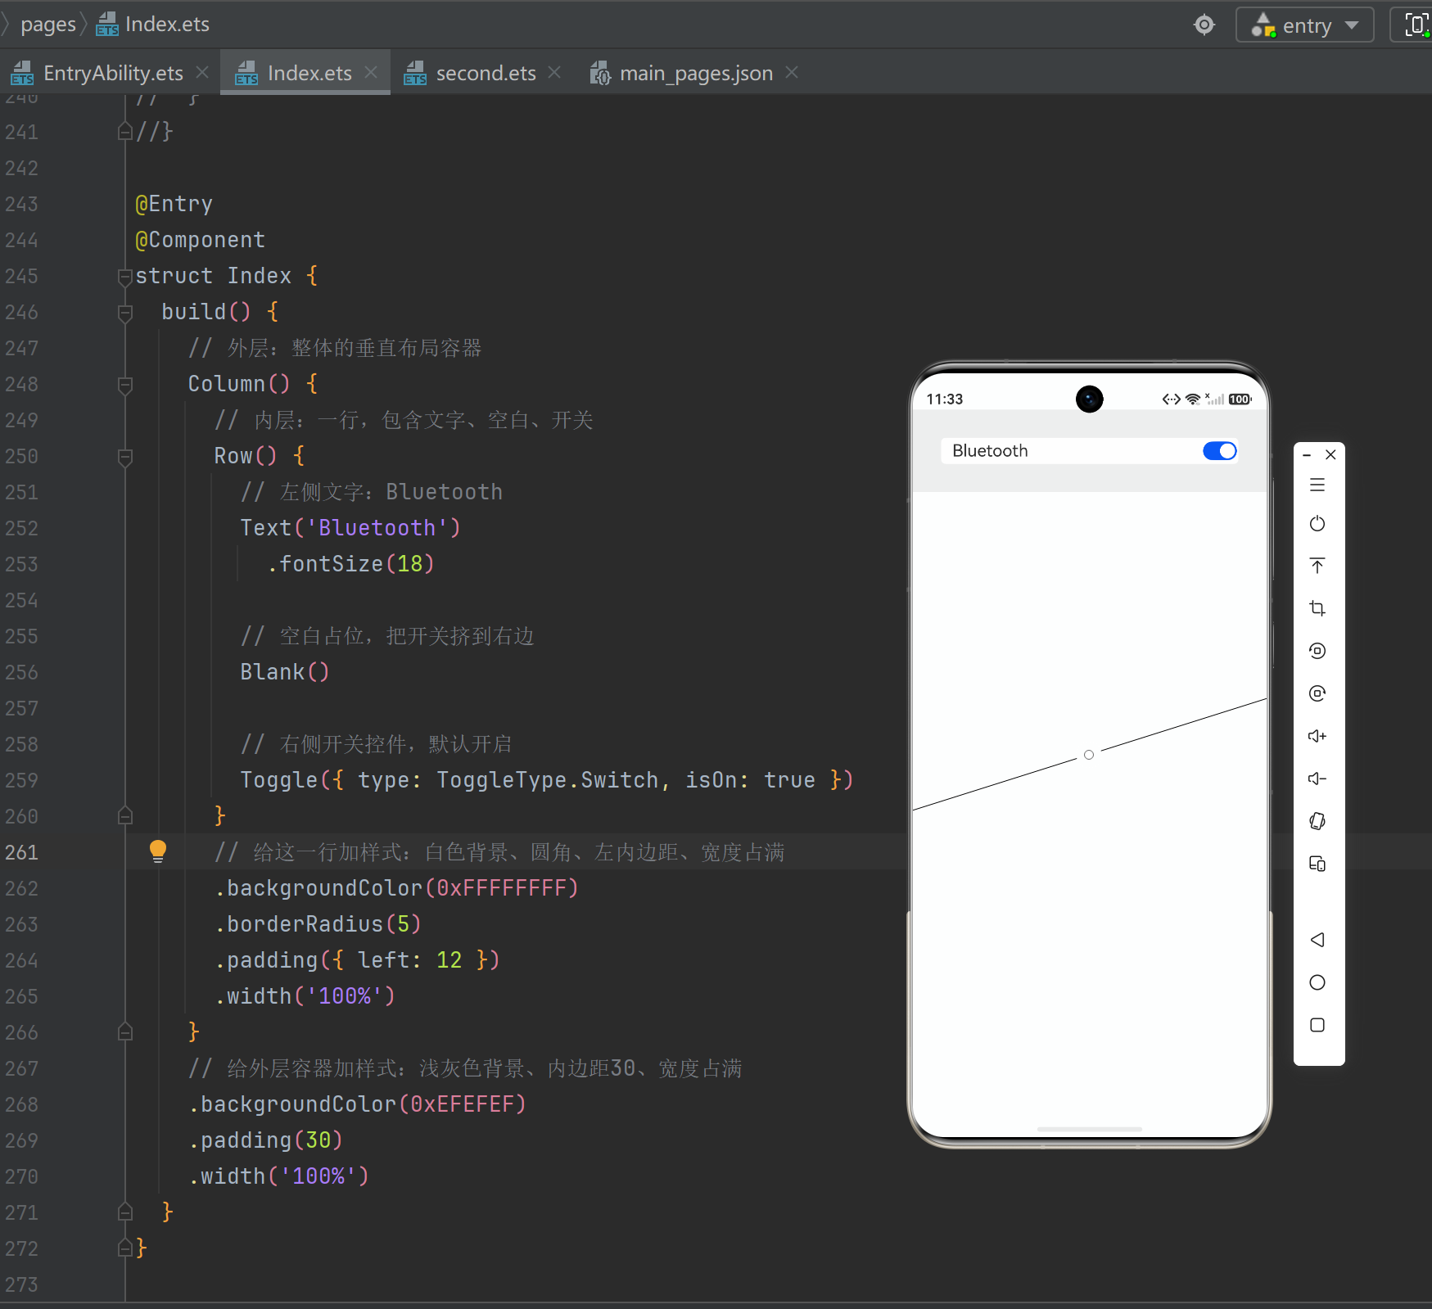The width and height of the screenshot is (1432, 1309).
Task: Tap the Bluetooth label in the emulator
Action: [x=990, y=451]
